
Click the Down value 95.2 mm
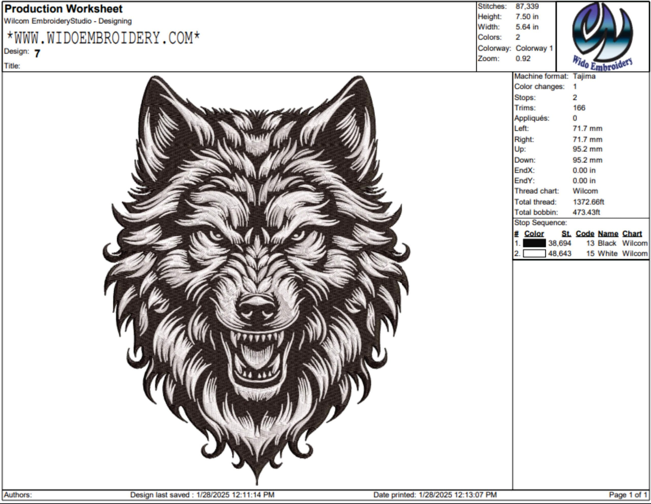[587, 160]
